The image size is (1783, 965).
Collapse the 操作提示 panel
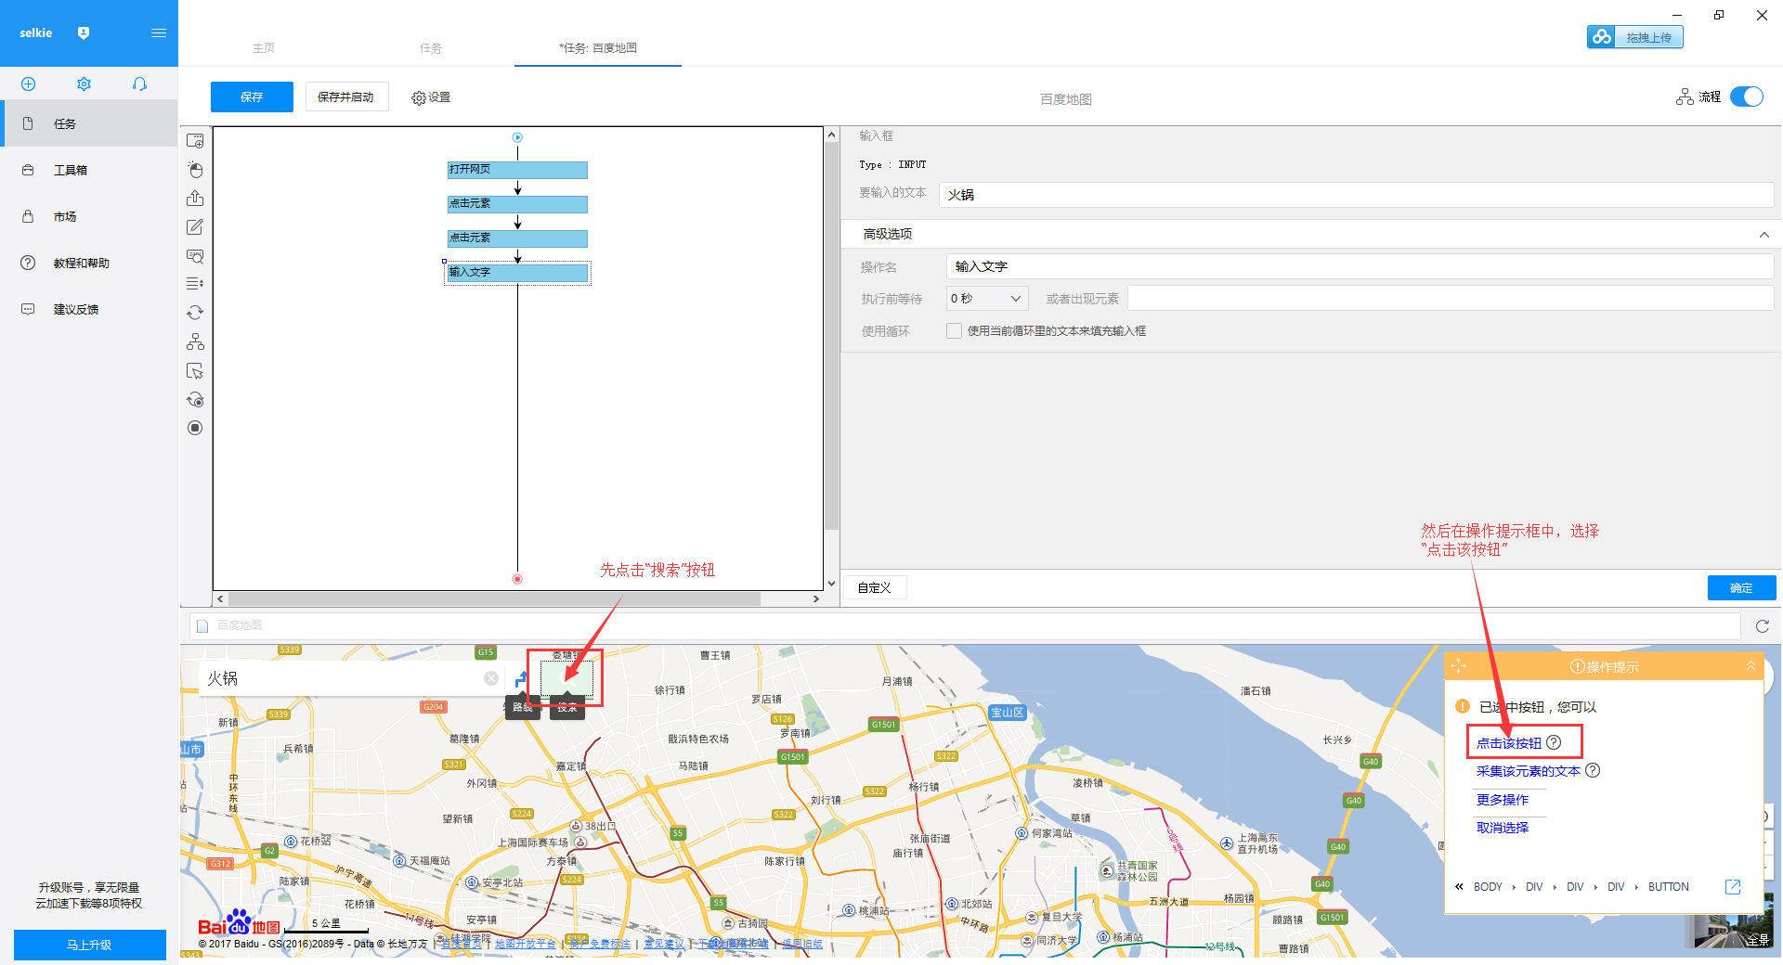click(x=1751, y=665)
